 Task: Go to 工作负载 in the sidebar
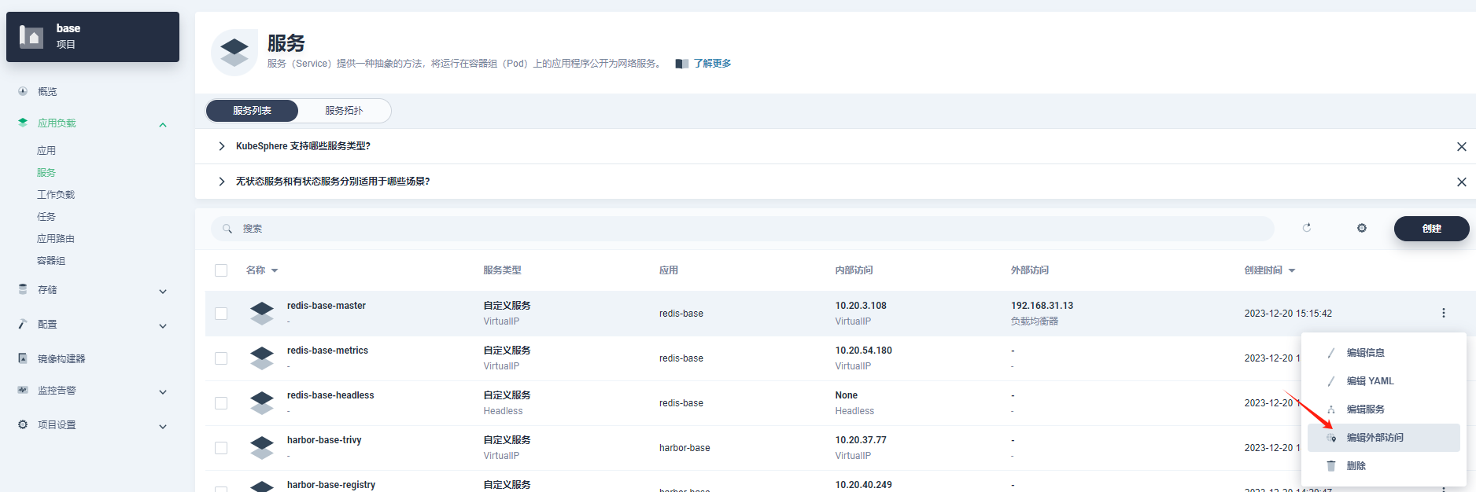pyautogui.click(x=56, y=195)
